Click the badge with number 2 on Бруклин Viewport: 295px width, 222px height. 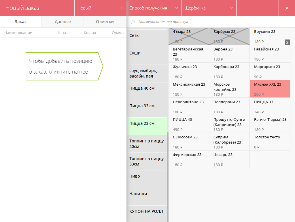pyautogui.click(x=287, y=42)
